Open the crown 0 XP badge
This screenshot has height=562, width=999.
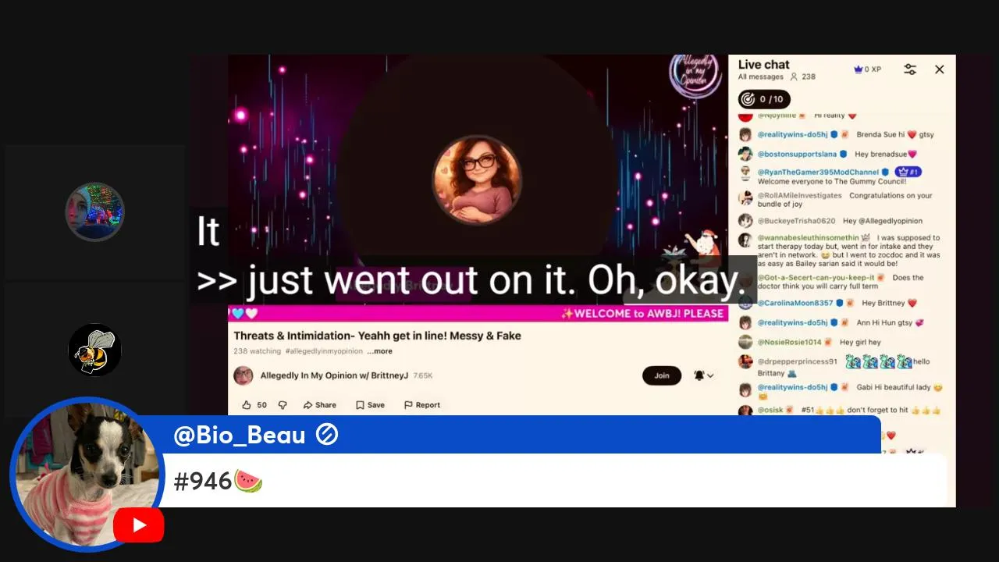[867, 69]
